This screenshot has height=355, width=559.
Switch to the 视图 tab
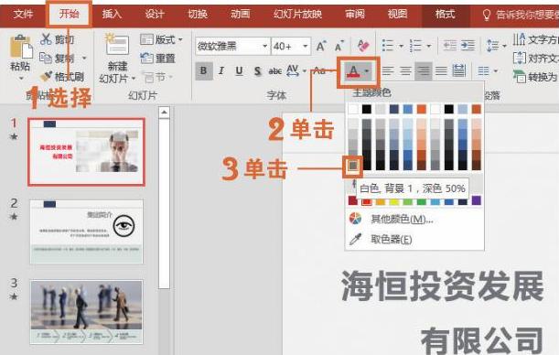[397, 15]
